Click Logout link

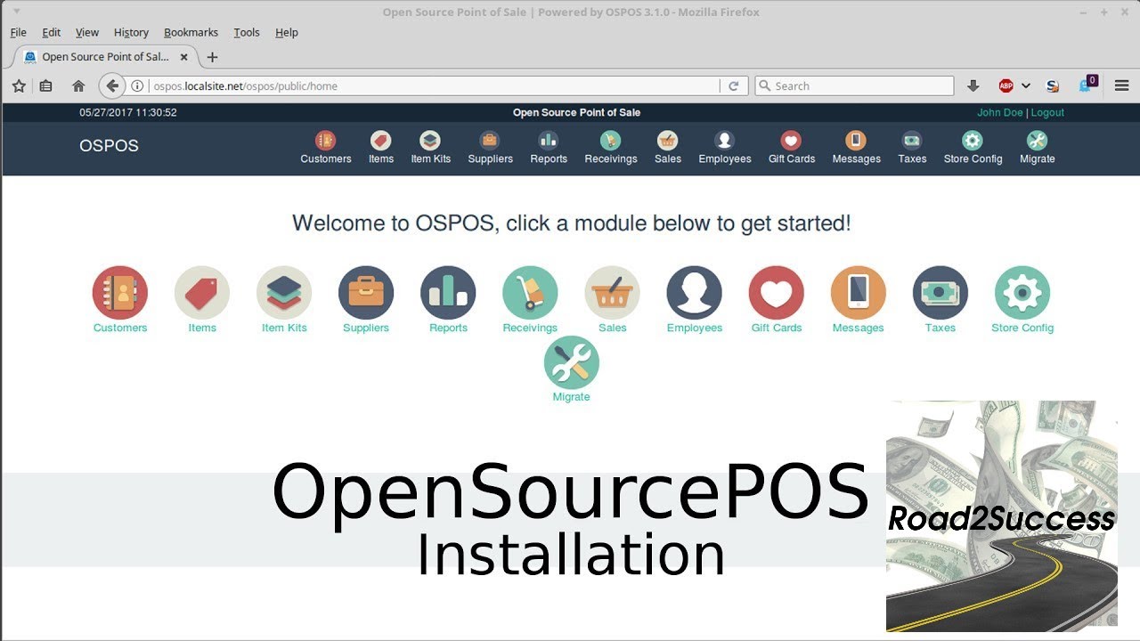1047,113
